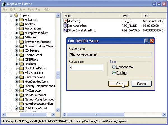Expand the AppKey tree node
Screen dimensions: 168x125
tap(17, 24)
